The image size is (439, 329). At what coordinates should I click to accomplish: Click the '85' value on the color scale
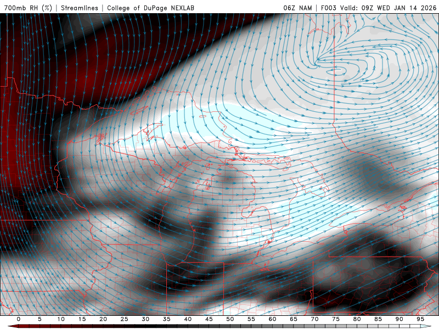click(378, 319)
